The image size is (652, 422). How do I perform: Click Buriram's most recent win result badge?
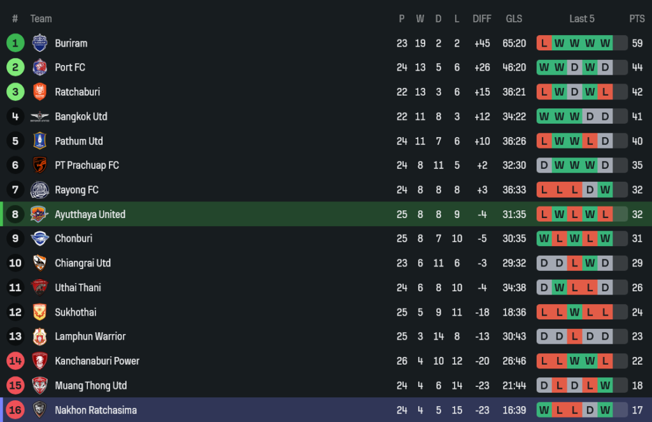[605, 43]
